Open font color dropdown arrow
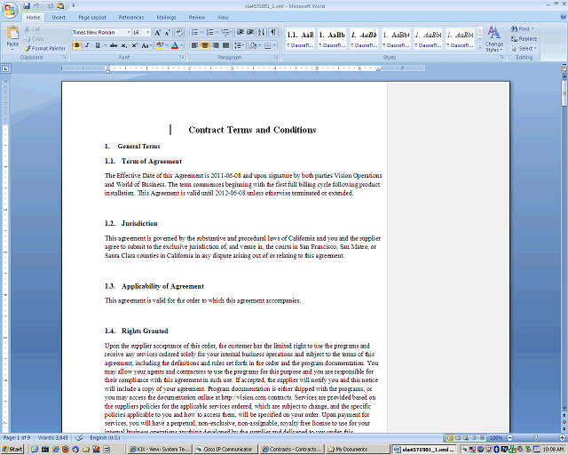The height and width of the screenshot is (455, 568). (x=181, y=45)
